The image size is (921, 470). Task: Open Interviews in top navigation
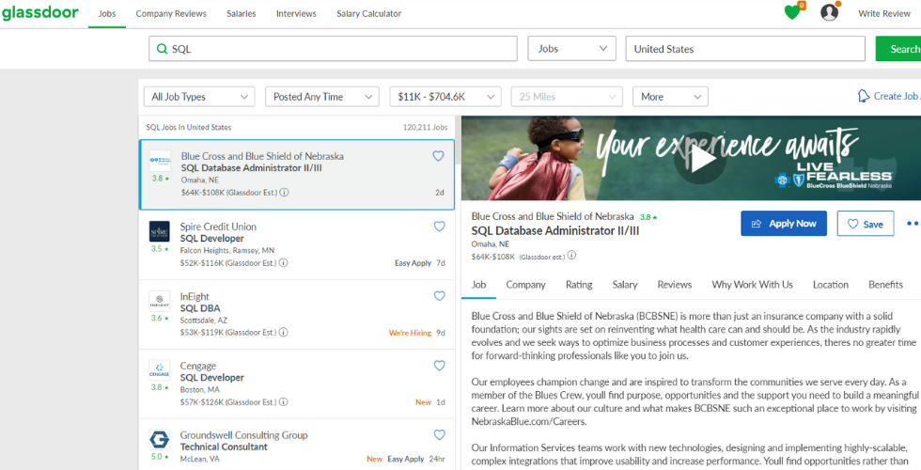pos(296,13)
